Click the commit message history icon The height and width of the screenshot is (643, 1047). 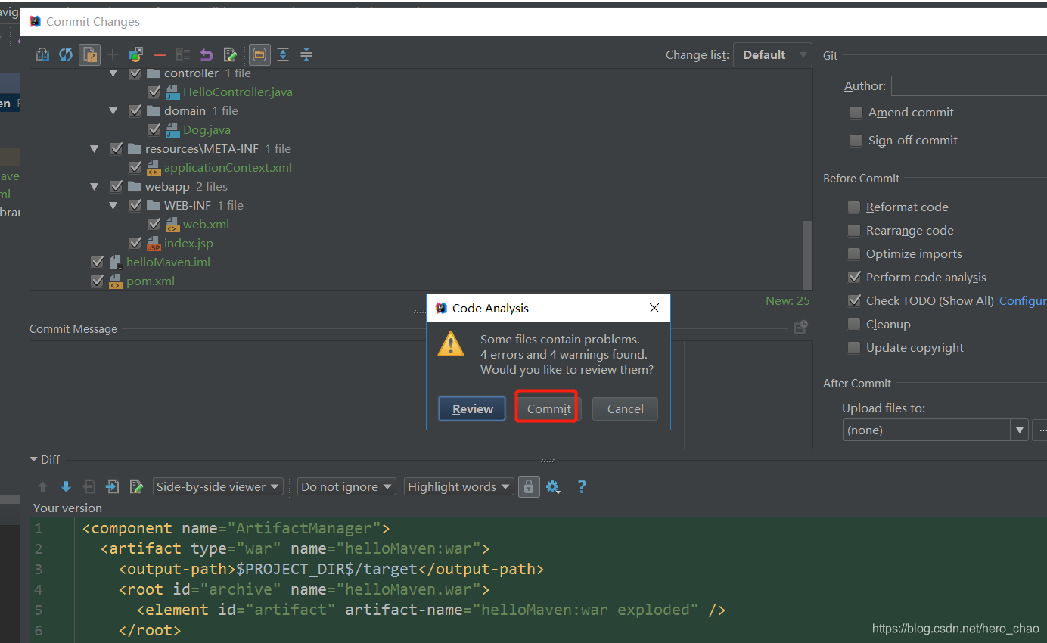801,328
